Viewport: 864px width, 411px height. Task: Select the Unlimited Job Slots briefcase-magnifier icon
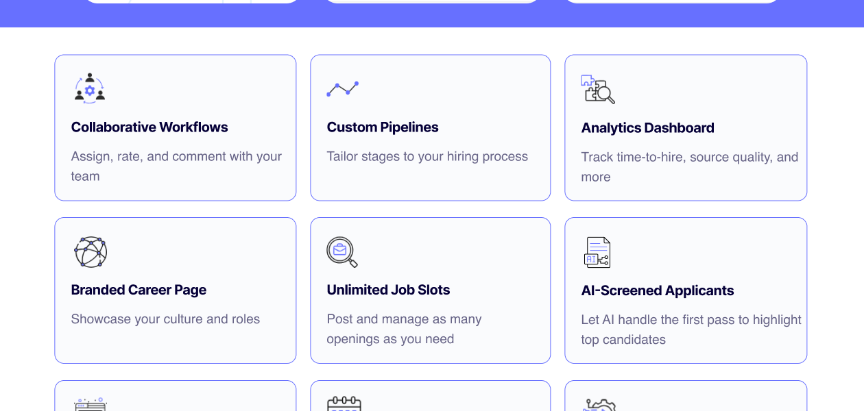[x=342, y=252]
